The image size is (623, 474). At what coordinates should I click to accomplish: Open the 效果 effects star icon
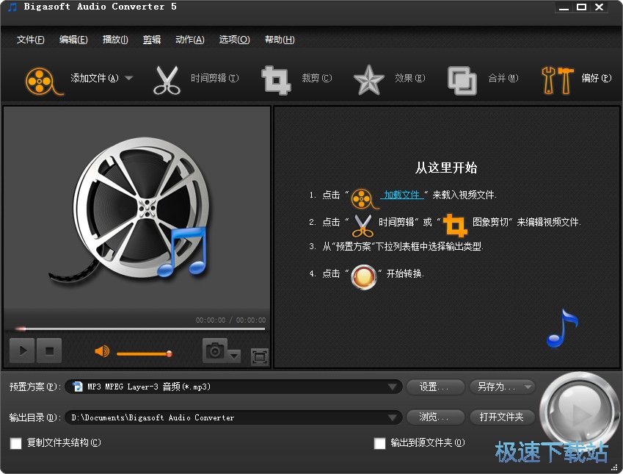tap(368, 80)
